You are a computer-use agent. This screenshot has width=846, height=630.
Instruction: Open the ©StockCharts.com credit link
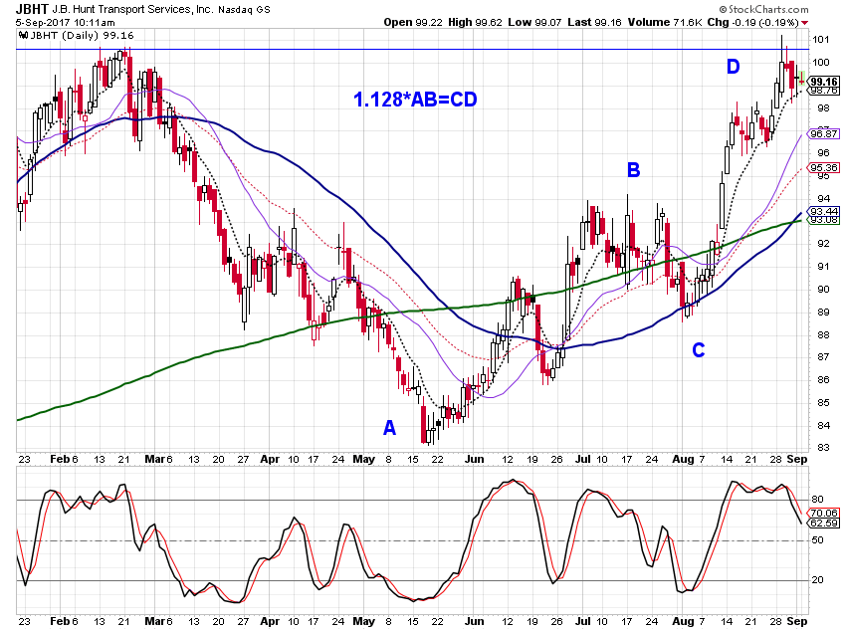[763, 9]
